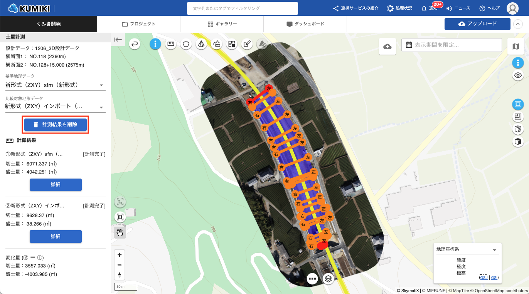Toggle the hand pan mode button

(120, 232)
